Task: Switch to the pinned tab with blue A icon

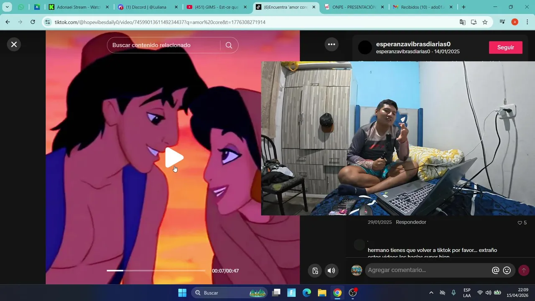Action: click(x=37, y=7)
